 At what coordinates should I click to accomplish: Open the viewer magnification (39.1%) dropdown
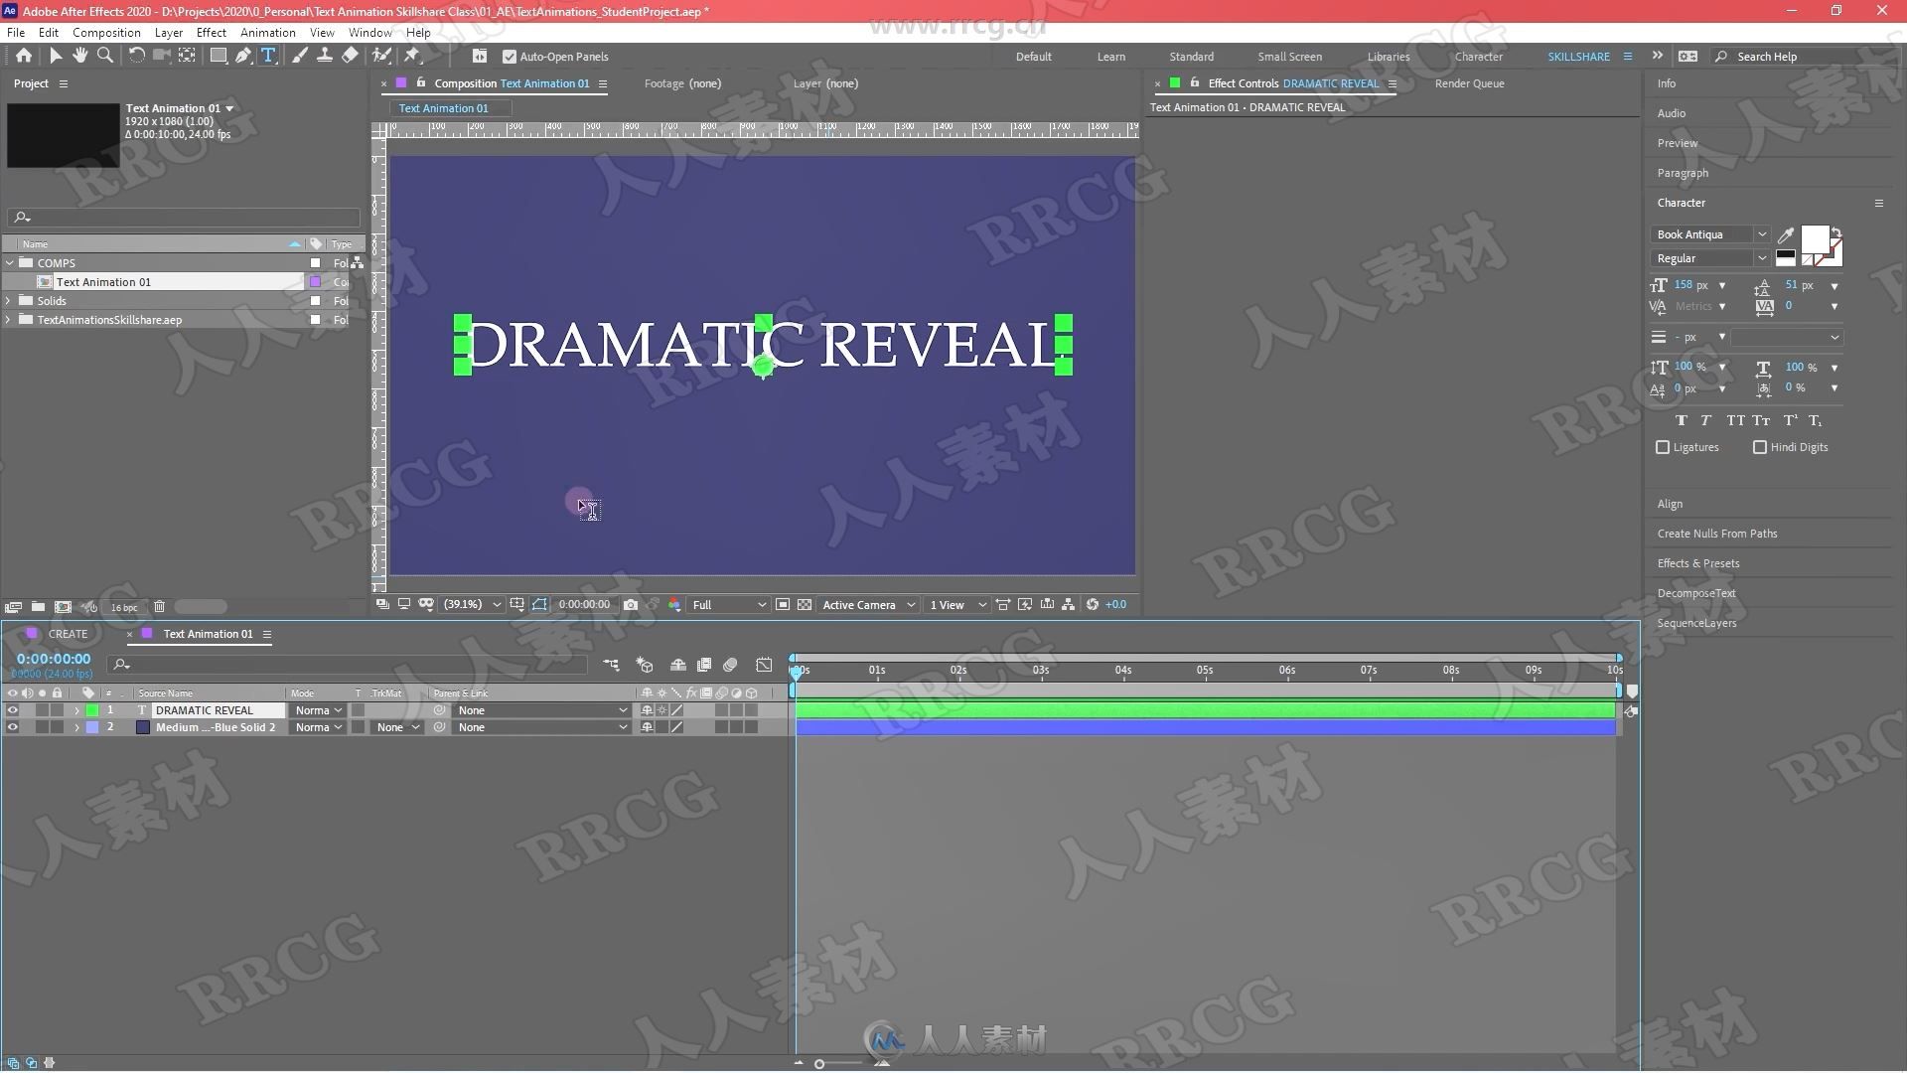click(x=472, y=604)
